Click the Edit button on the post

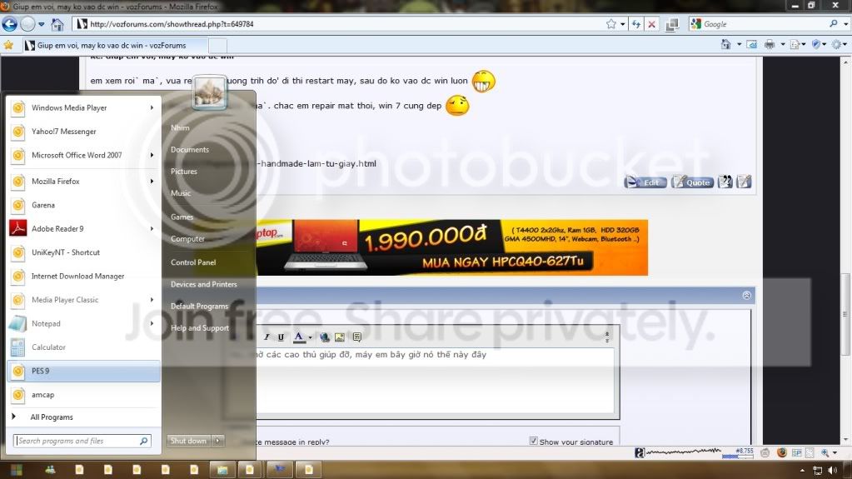tap(645, 182)
